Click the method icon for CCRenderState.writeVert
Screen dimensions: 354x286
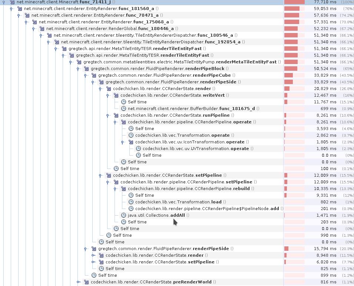[116, 95]
